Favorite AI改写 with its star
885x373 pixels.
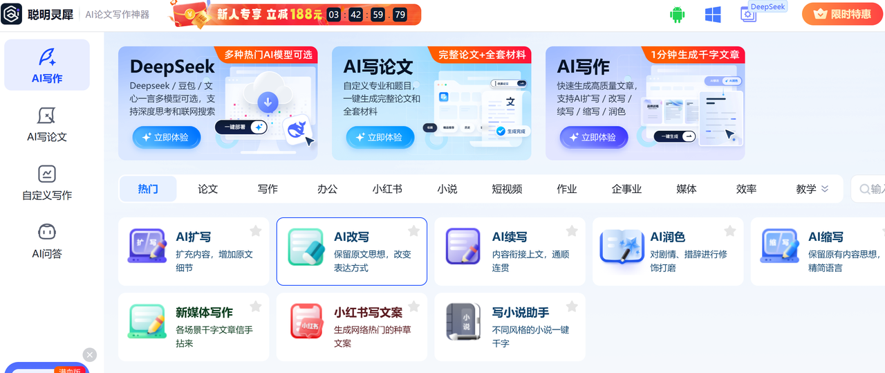coord(413,231)
